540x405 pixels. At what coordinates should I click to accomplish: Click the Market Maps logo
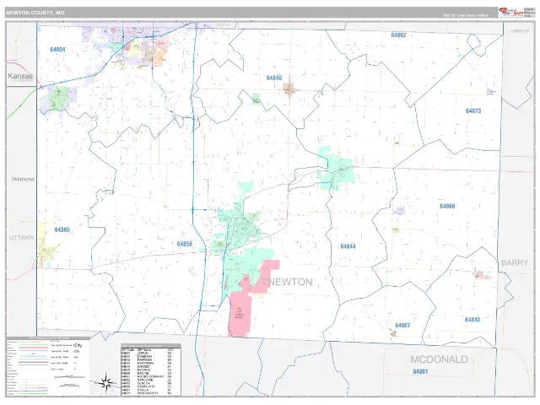pos(511,13)
